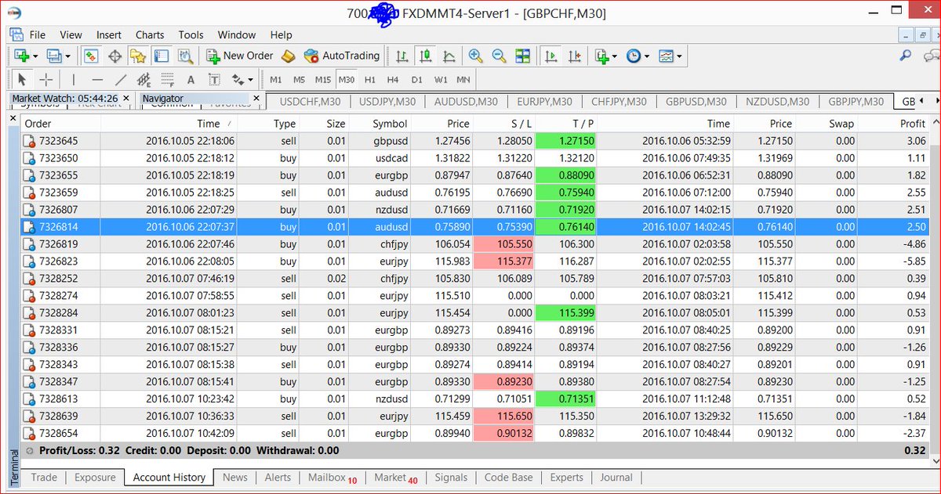Screen dimensions: 941x494
Task: Select the Crosshair tool
Action: point(45,78)
